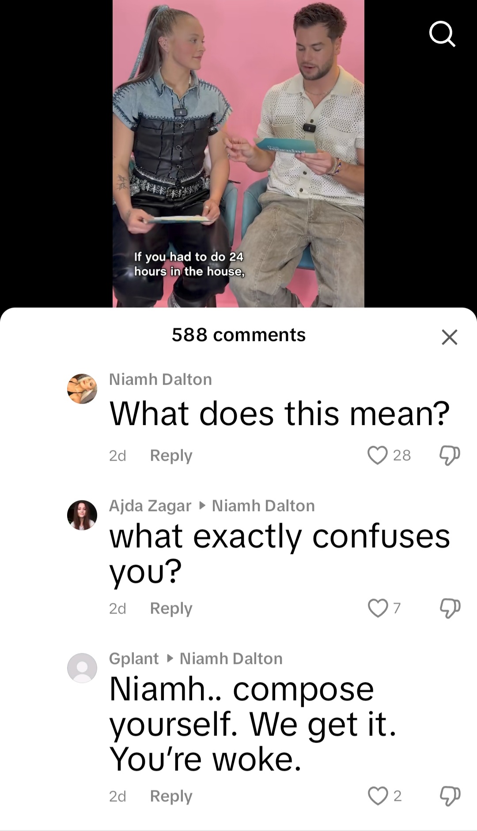Viewport: 477px width, 831px height.
Task: Tap the Ajda Zagar username
Action: 150,506
